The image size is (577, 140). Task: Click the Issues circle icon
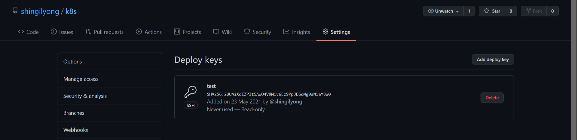(54, 32)
